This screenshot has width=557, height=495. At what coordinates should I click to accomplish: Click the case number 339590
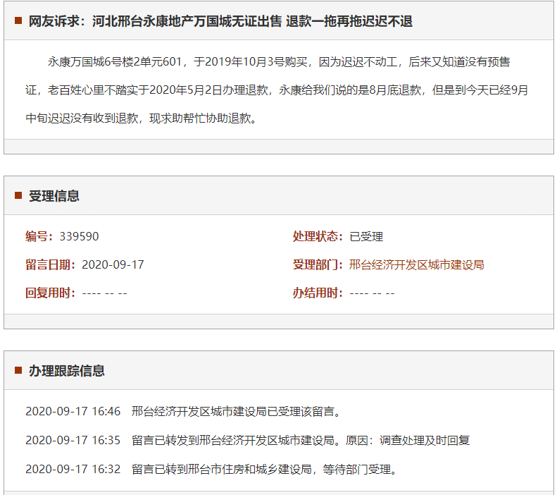point(79,236)
